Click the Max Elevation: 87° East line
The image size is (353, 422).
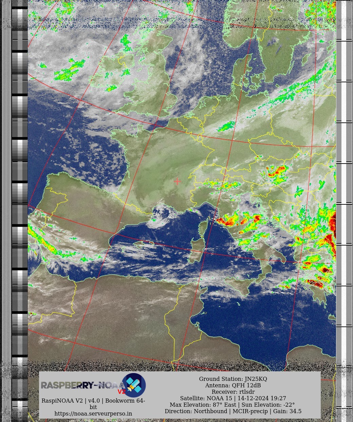click(233, 405)
